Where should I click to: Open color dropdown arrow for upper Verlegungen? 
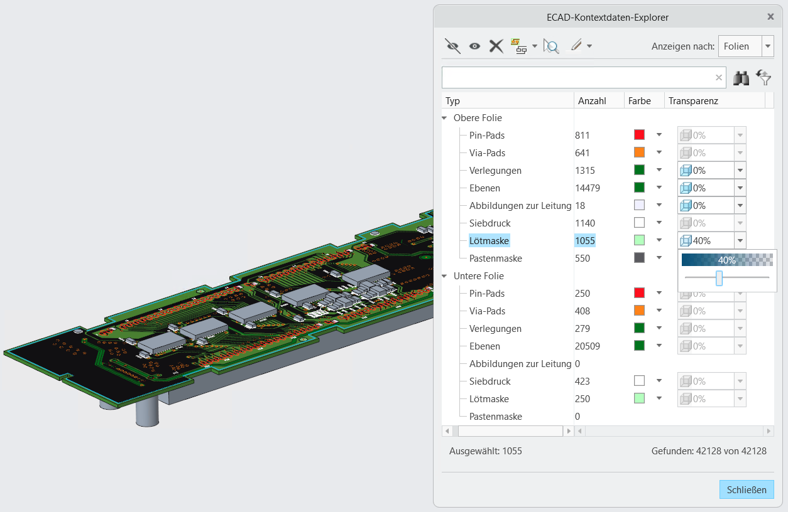(x=659, y=170)
